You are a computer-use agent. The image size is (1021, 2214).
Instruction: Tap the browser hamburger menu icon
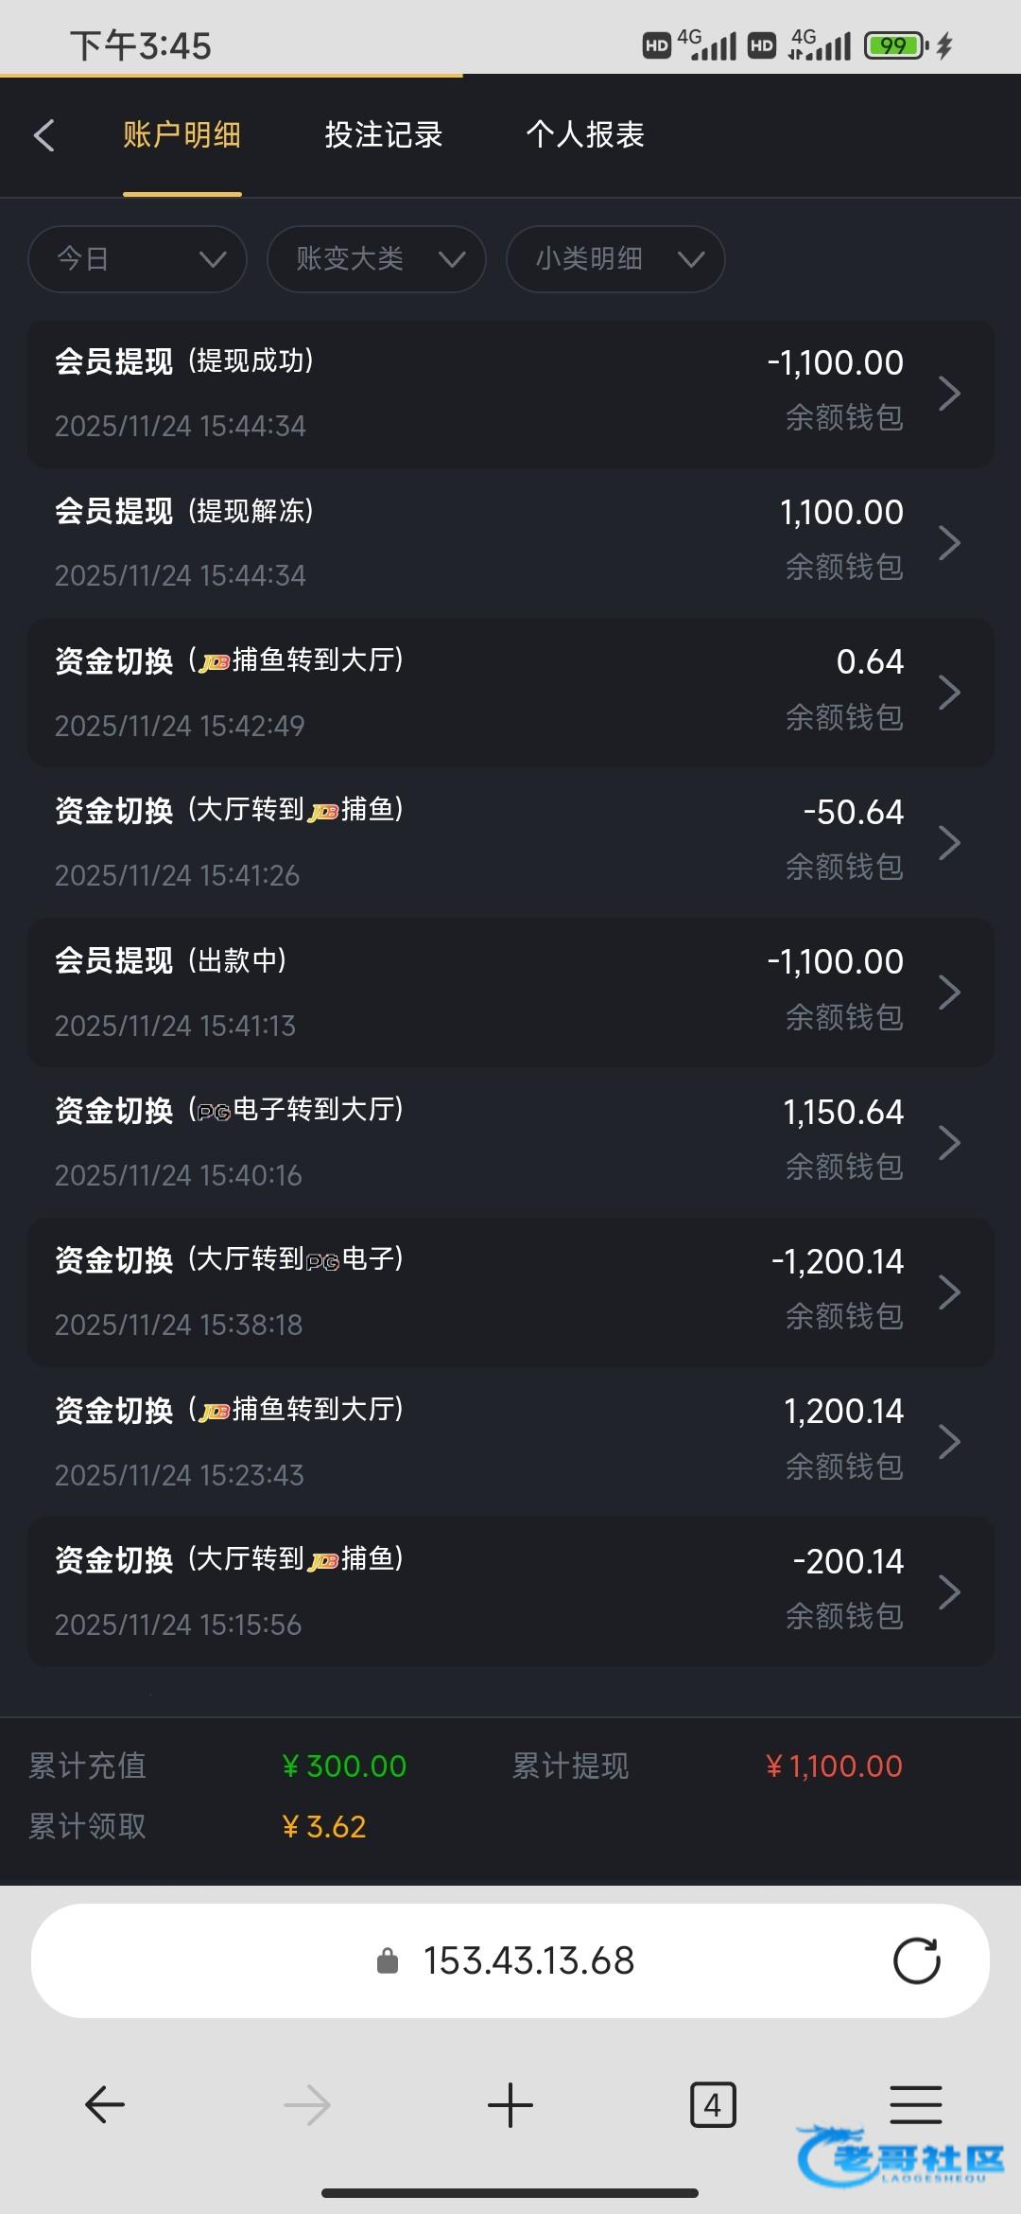[915, 2105]
